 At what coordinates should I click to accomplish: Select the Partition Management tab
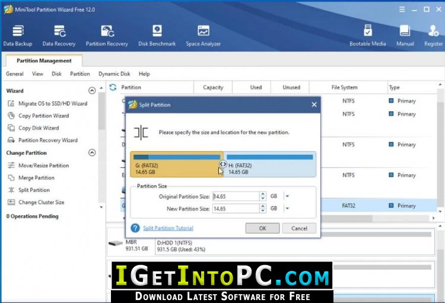(x=44, y=60)
